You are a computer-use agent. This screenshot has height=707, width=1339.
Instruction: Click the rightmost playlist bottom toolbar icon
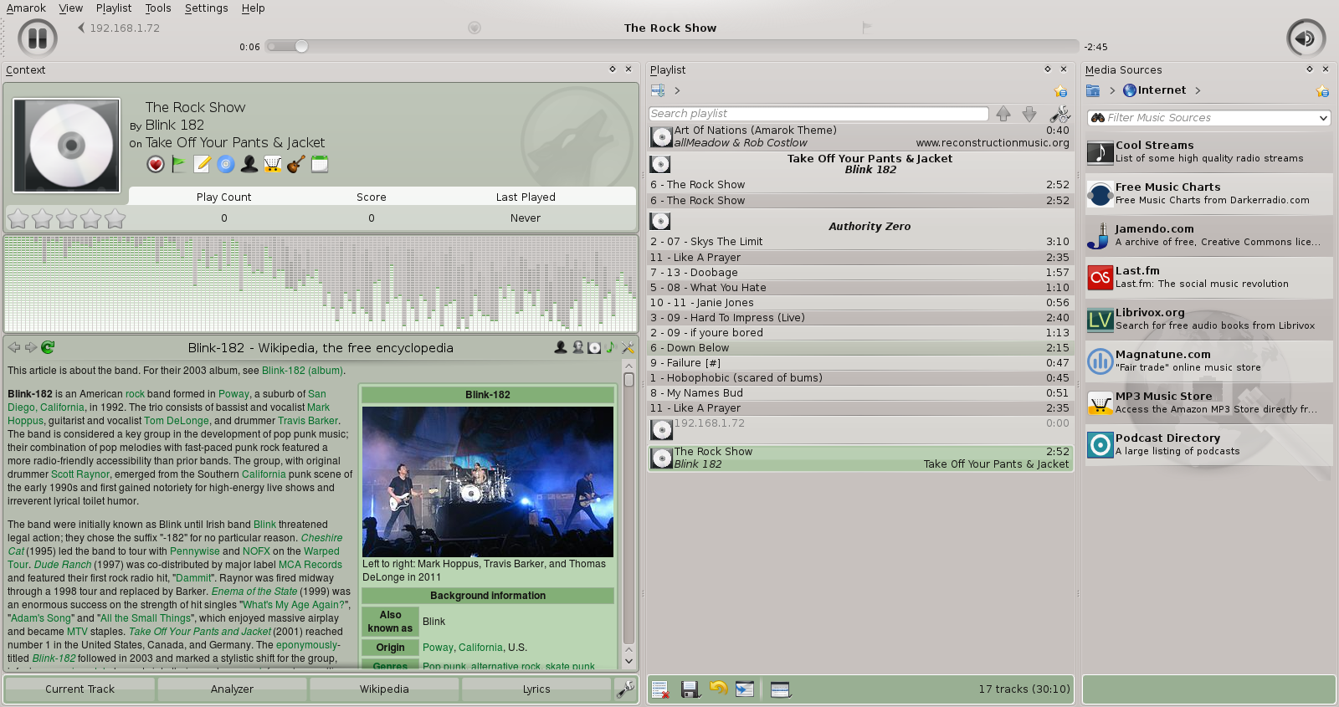780,689
